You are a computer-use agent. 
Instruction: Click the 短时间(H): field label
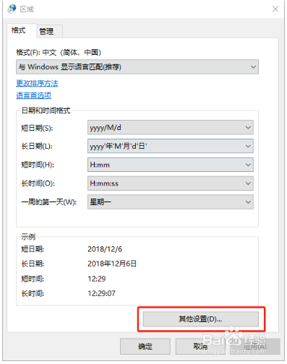pyautogui.click(x=38, y=165)
